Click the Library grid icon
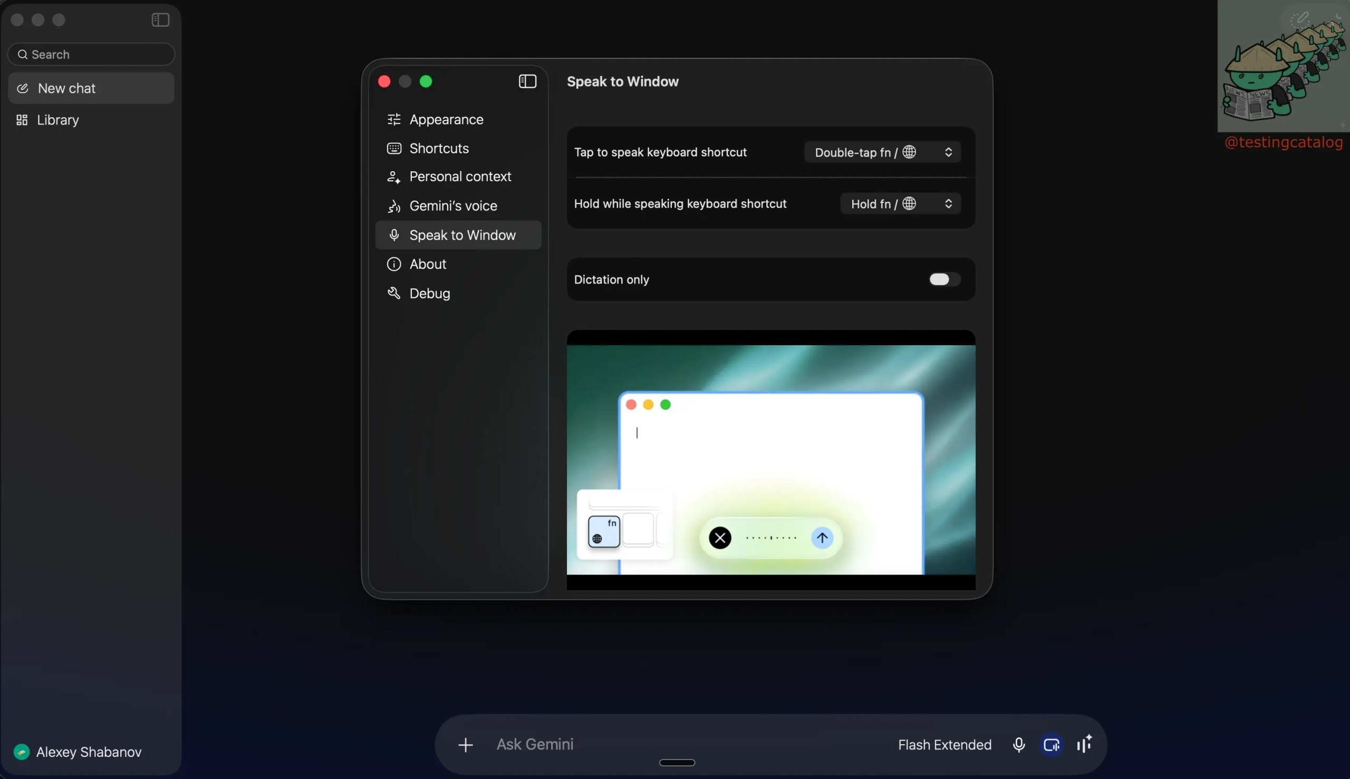Viewport: 1350px width, 779px height. click(x=22, y=120)
